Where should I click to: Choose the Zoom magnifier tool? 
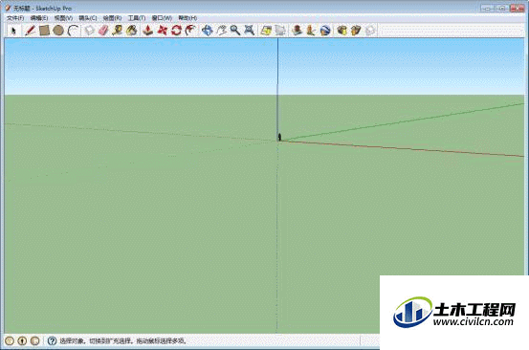click(235, 31)
